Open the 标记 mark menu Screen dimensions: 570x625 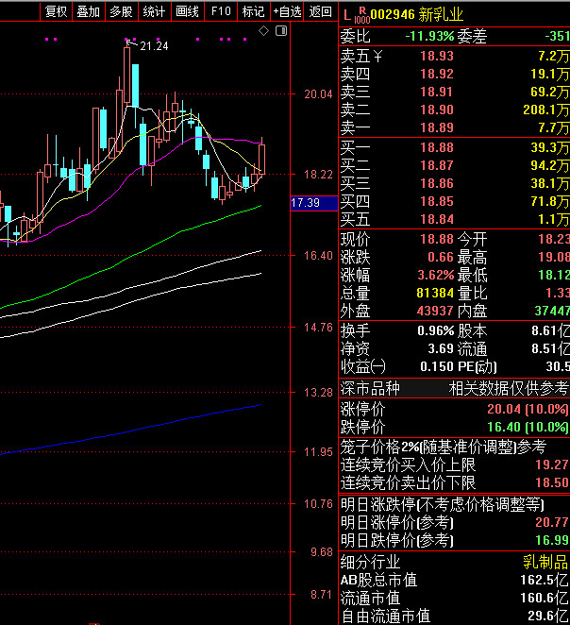[x=252, y=11]
